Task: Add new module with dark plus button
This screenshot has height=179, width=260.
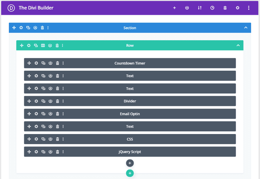Action: tap(130, 163)
